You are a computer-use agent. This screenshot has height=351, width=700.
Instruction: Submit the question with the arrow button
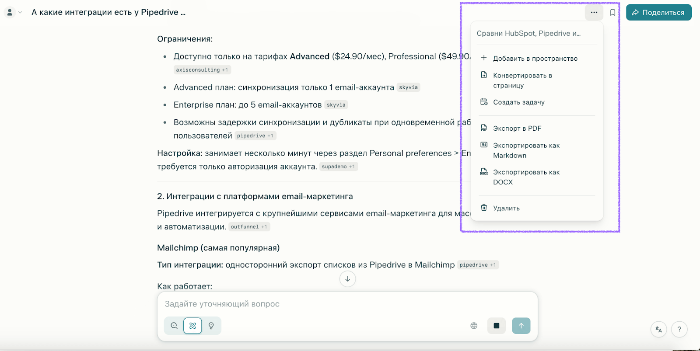click(x=521, y=326)
